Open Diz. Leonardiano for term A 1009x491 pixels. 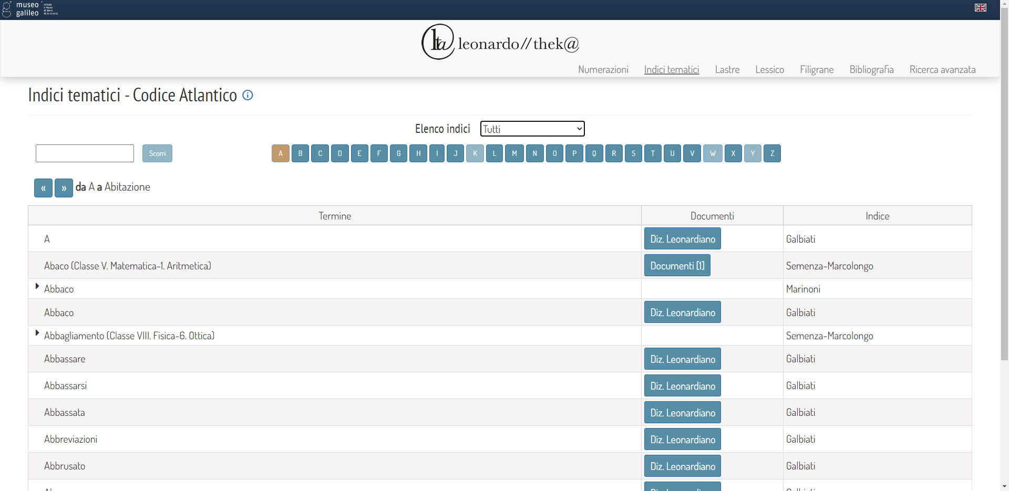click(x=683, y=239)
